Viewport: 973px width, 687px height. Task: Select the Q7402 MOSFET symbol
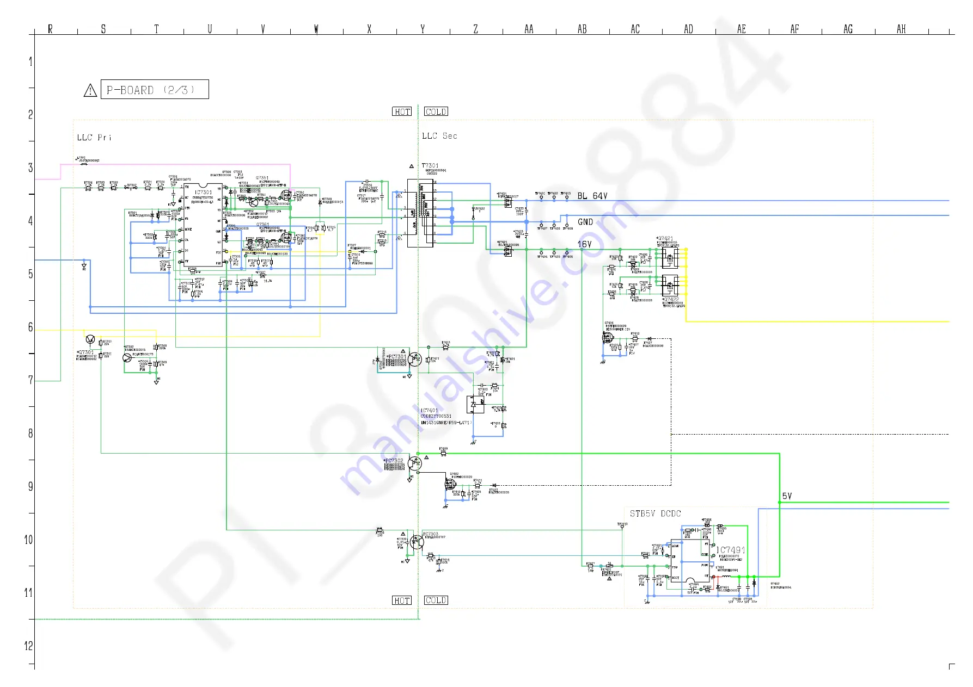450,484
